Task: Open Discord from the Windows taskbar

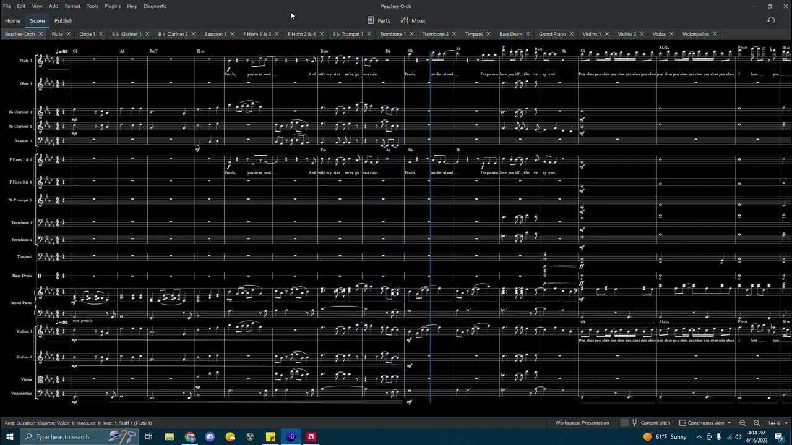Action: tap(210, 437)
